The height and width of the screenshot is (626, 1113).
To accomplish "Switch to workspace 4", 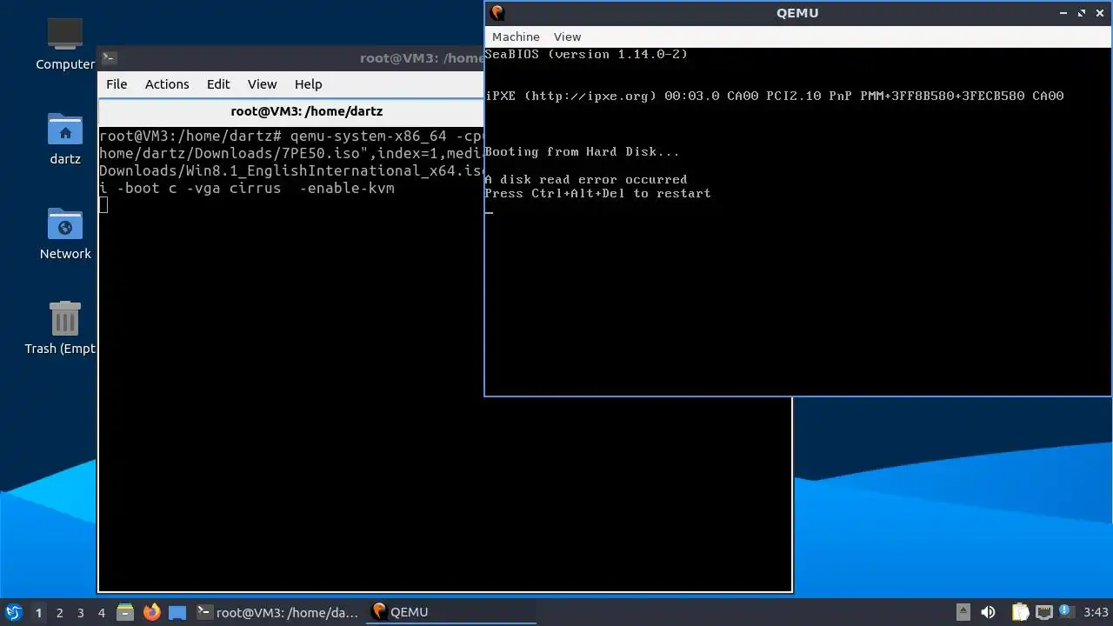I will pos(101,612).
